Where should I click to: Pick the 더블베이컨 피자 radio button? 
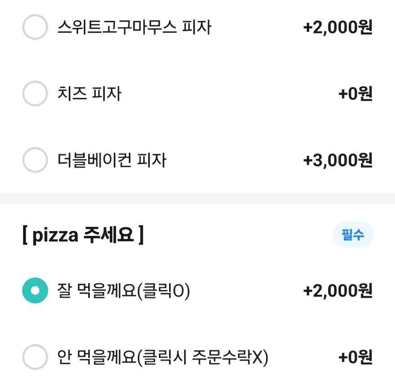[x=35, y=160]
